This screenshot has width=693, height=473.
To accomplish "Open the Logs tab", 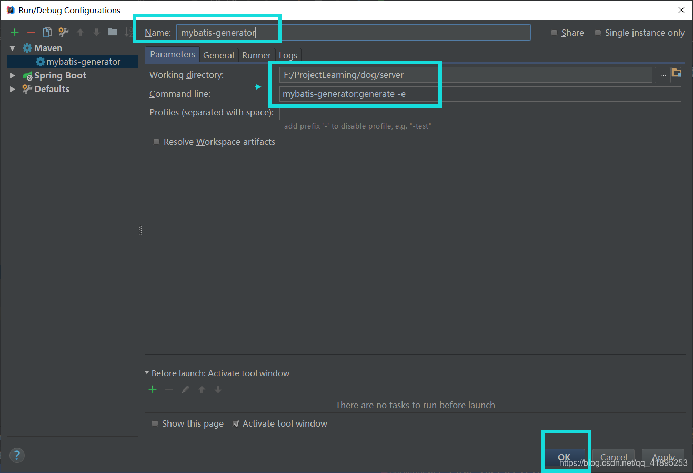I will coord(288,55).
